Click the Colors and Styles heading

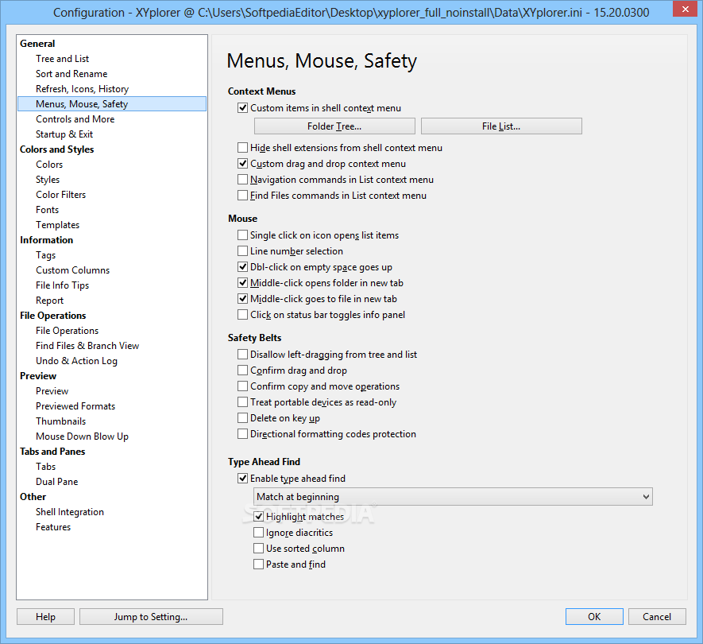57,149
